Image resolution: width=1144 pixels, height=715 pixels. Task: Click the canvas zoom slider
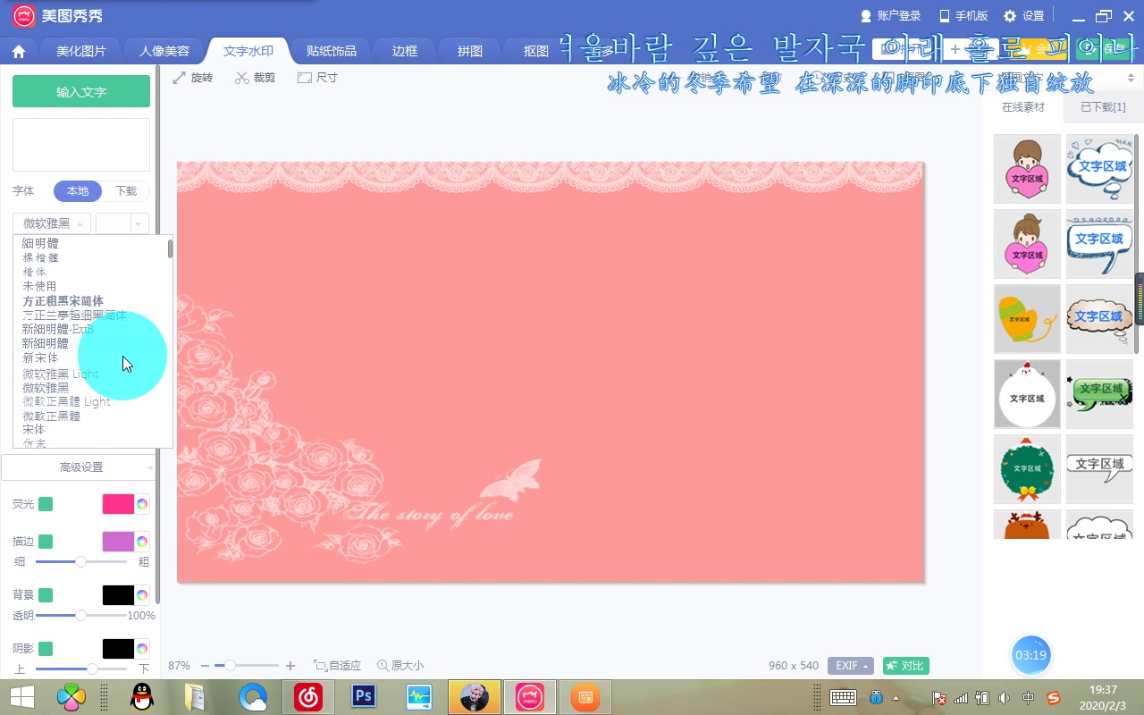click(x=248, y=666)
